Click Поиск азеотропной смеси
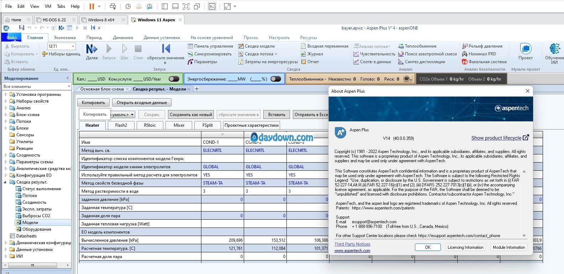Viewport: 564px width, 274px height. pos(427,54)
